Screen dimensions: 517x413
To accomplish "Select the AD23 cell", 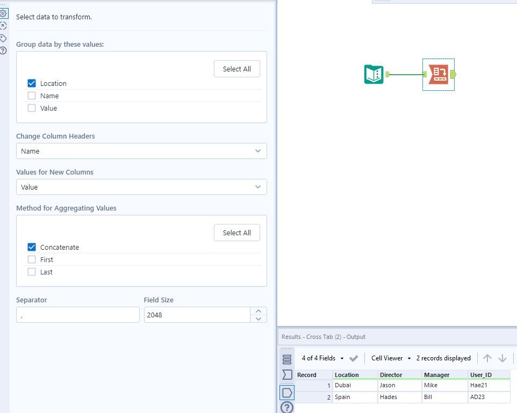I will coord(489,397).
